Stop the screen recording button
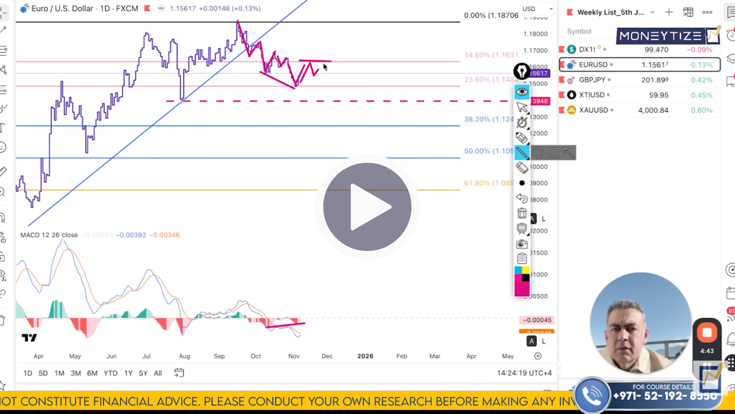The height and width of the screenshot is (414, 735). (707, 333)
